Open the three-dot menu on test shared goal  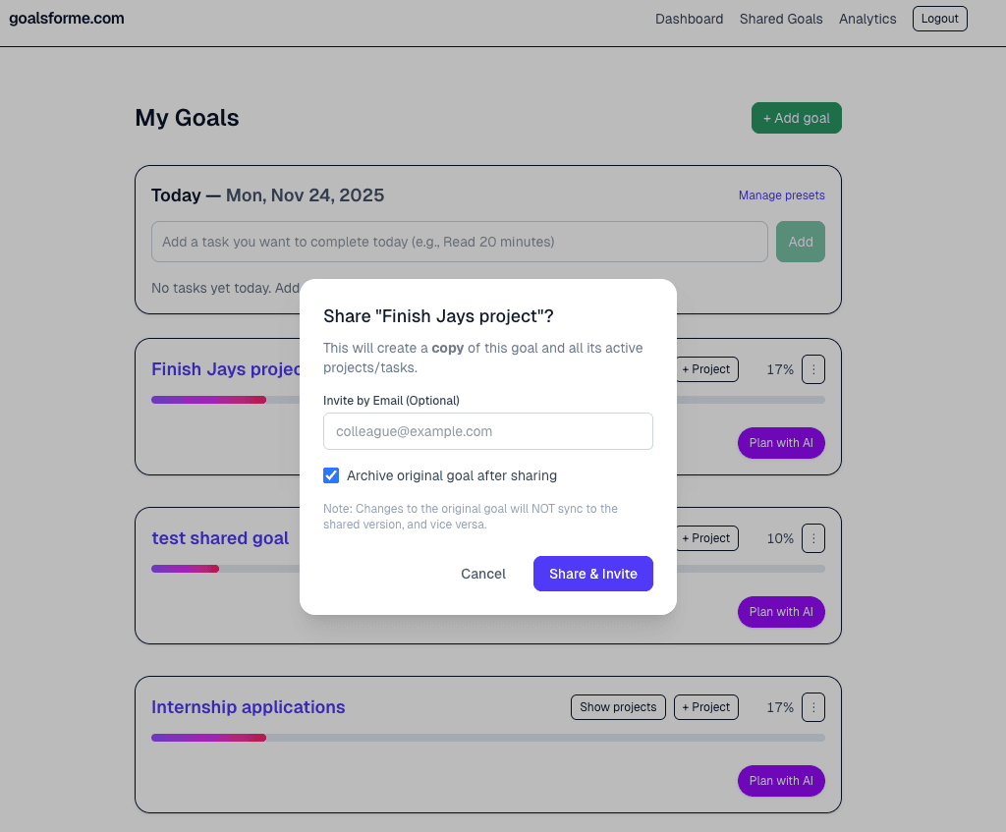pos(812,538)
